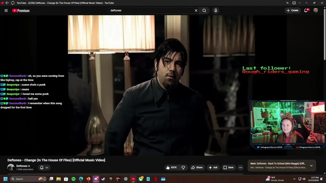Like the video with 857K likes
This screenshot has height=183, width=326.
tap(171, 167)
